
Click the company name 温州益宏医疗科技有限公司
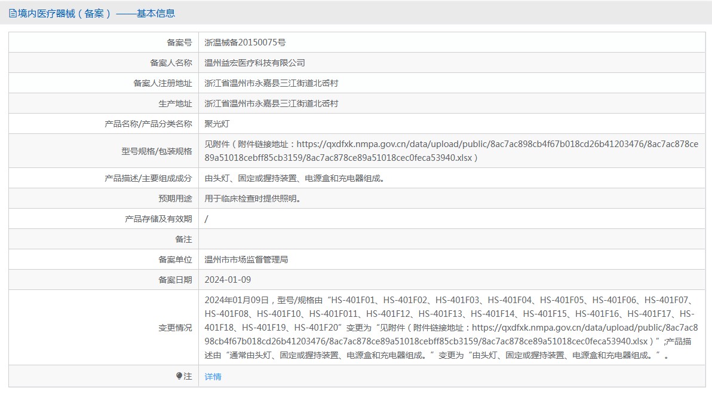[x=254, y=63]
